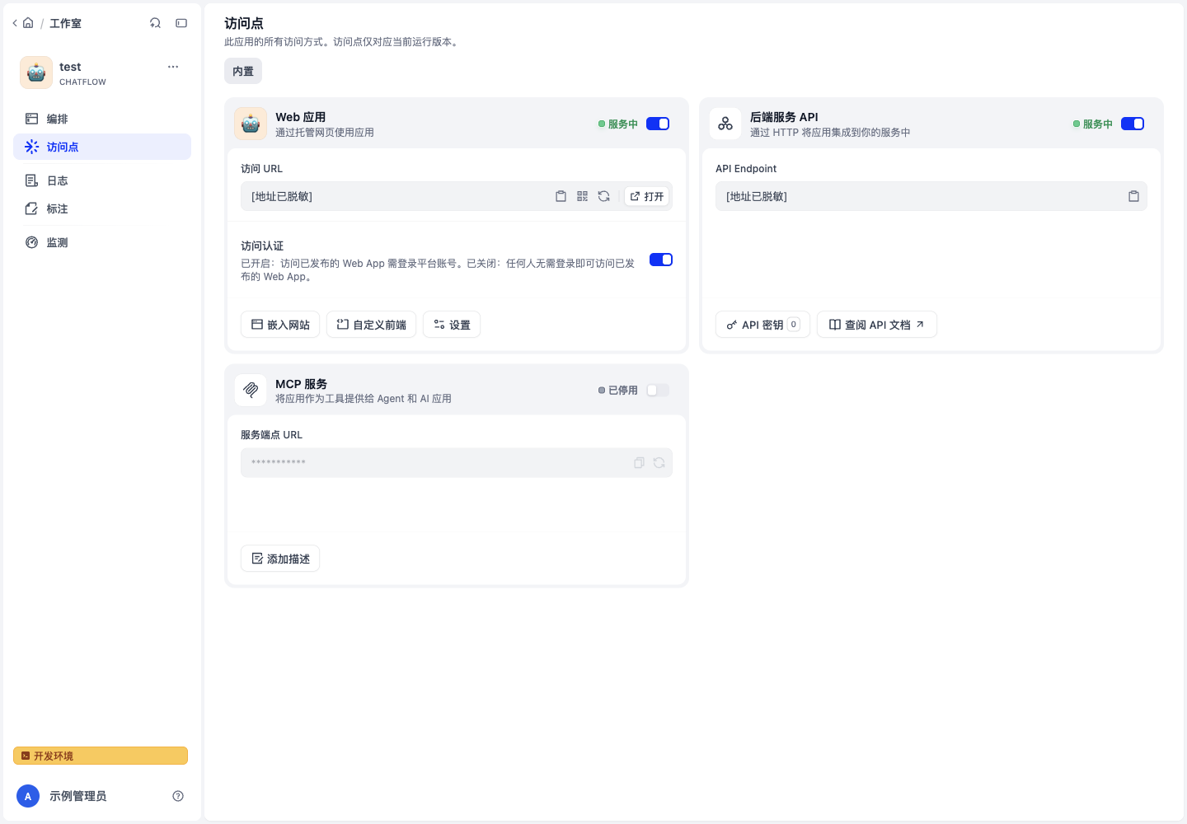The height and width of the screenshot is (824, 1187).
Task: Open 查阅 API 文档 link
Action: tap(877, 325)
